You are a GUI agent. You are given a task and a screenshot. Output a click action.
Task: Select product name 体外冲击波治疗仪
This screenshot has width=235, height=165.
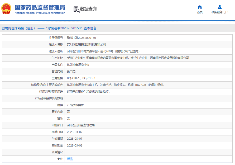pos(78,65)
